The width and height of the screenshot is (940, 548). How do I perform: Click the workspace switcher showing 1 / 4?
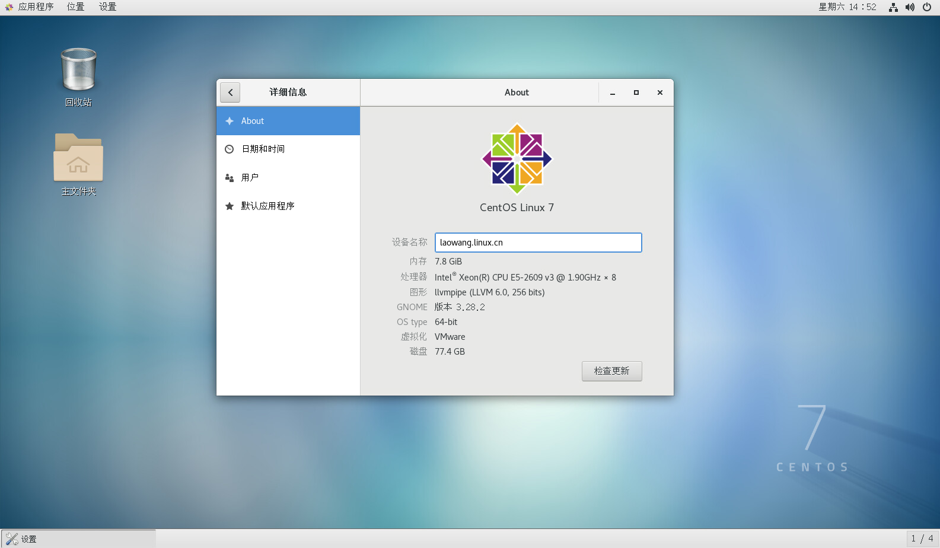[922, 539]
